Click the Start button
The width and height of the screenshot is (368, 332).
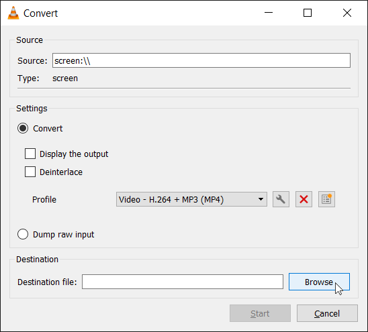(x=260, y=313)
